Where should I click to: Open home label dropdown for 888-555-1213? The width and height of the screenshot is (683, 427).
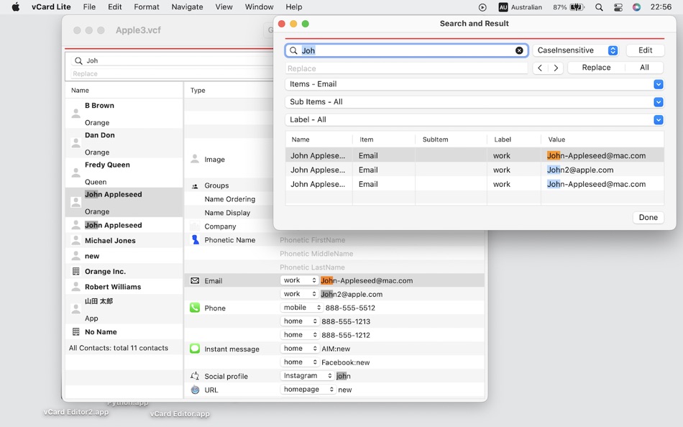300,321
